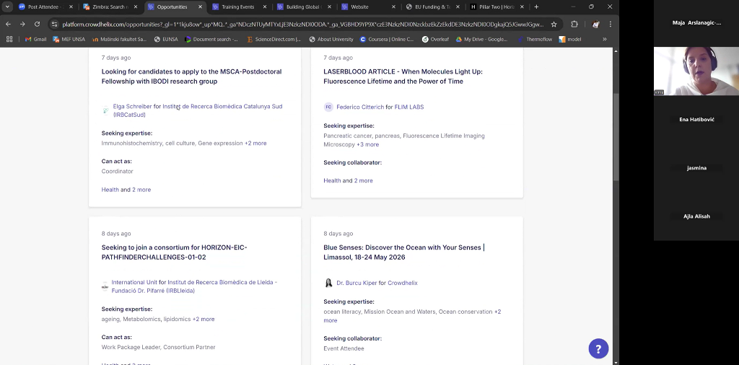Image resolution: width=739 pixels, height=365 pixels.
Task: Expand '+3 more' expertise in LASERBLOOD card
Action: click(x=367, y=144)
